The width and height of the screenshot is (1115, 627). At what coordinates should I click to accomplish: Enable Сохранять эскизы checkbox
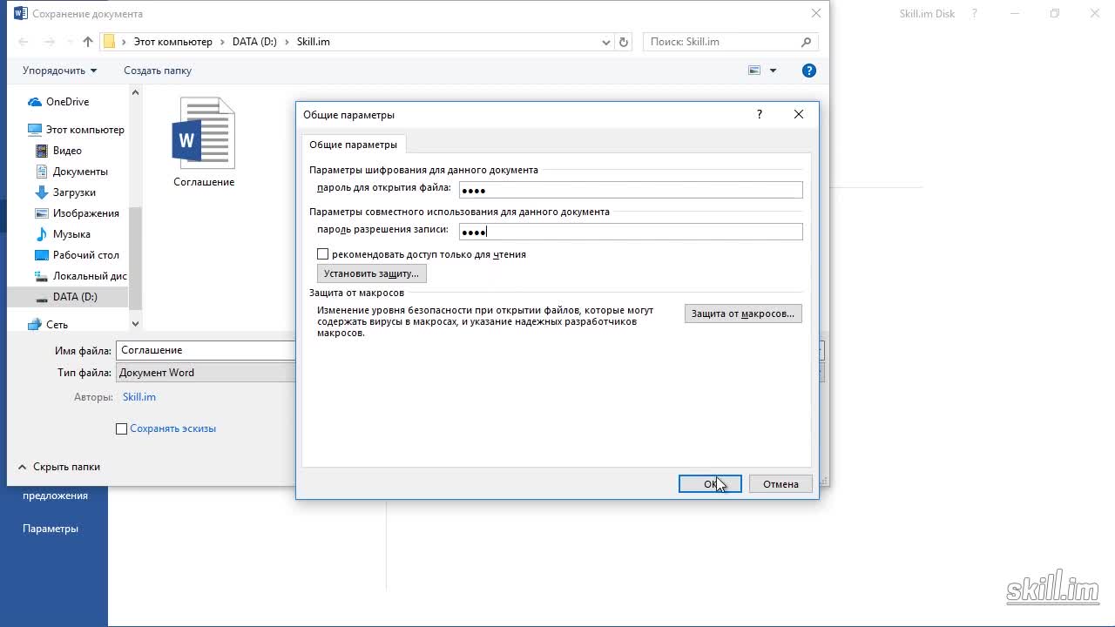pyautogui.click(x=122, y=428)
